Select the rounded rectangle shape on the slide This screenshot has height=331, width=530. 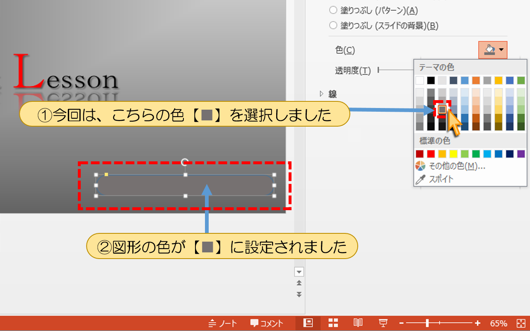(185, 185)
